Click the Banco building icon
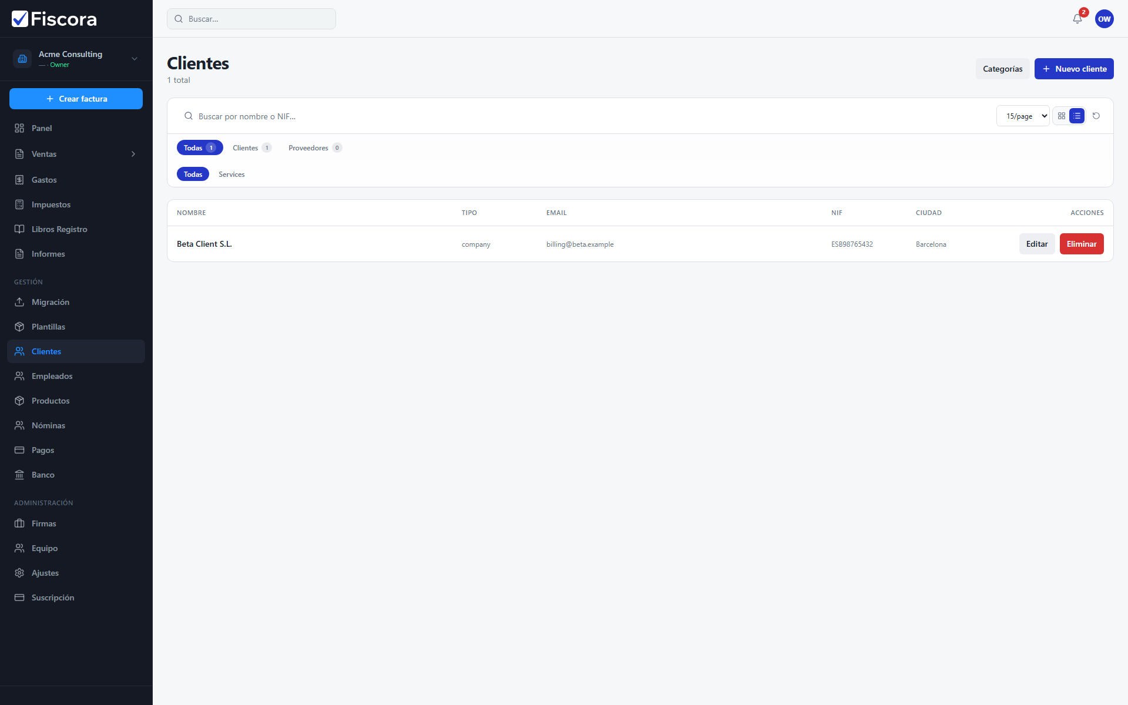This screenshot has width=1128, height=705. click(19, 475)
